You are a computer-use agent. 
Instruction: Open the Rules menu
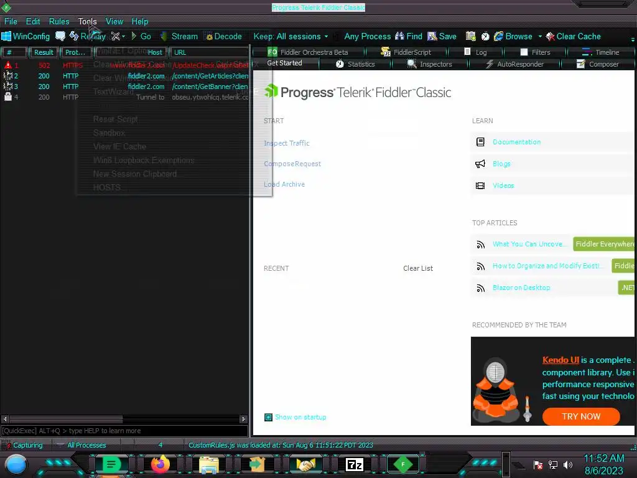(x=59, y=21)
